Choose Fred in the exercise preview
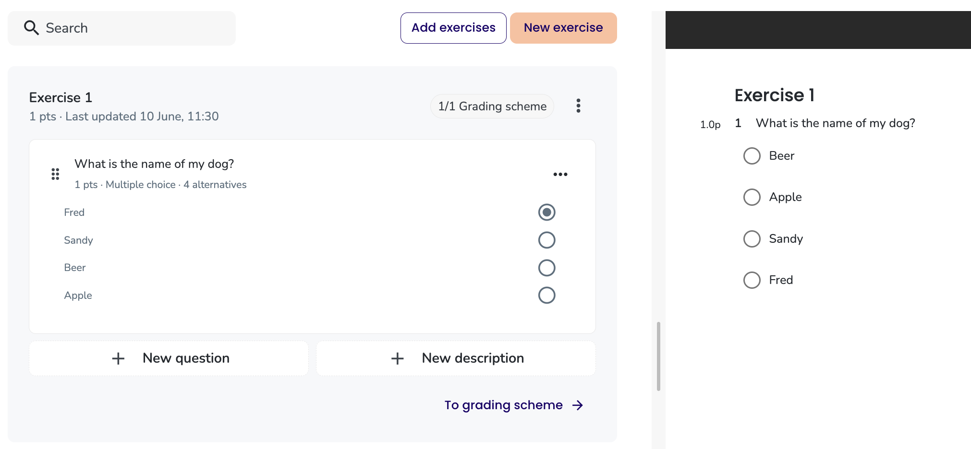The height and width of the screenshot is (449, 971). (x=752, y=280)
